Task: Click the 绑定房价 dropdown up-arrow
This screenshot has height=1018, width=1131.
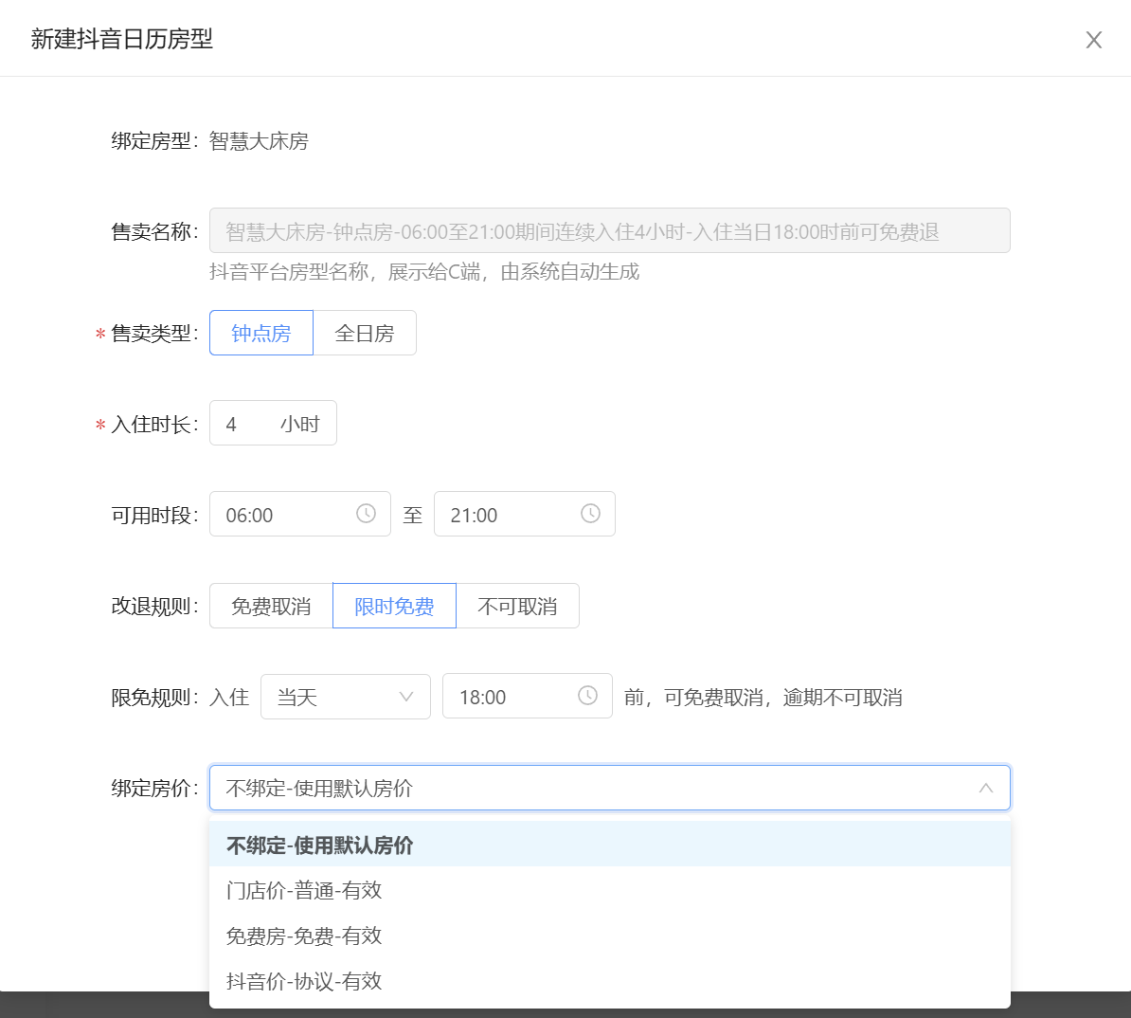Action: tap(985, 788)
